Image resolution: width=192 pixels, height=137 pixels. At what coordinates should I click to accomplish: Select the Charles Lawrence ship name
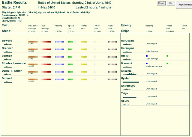tap(14, 63)
